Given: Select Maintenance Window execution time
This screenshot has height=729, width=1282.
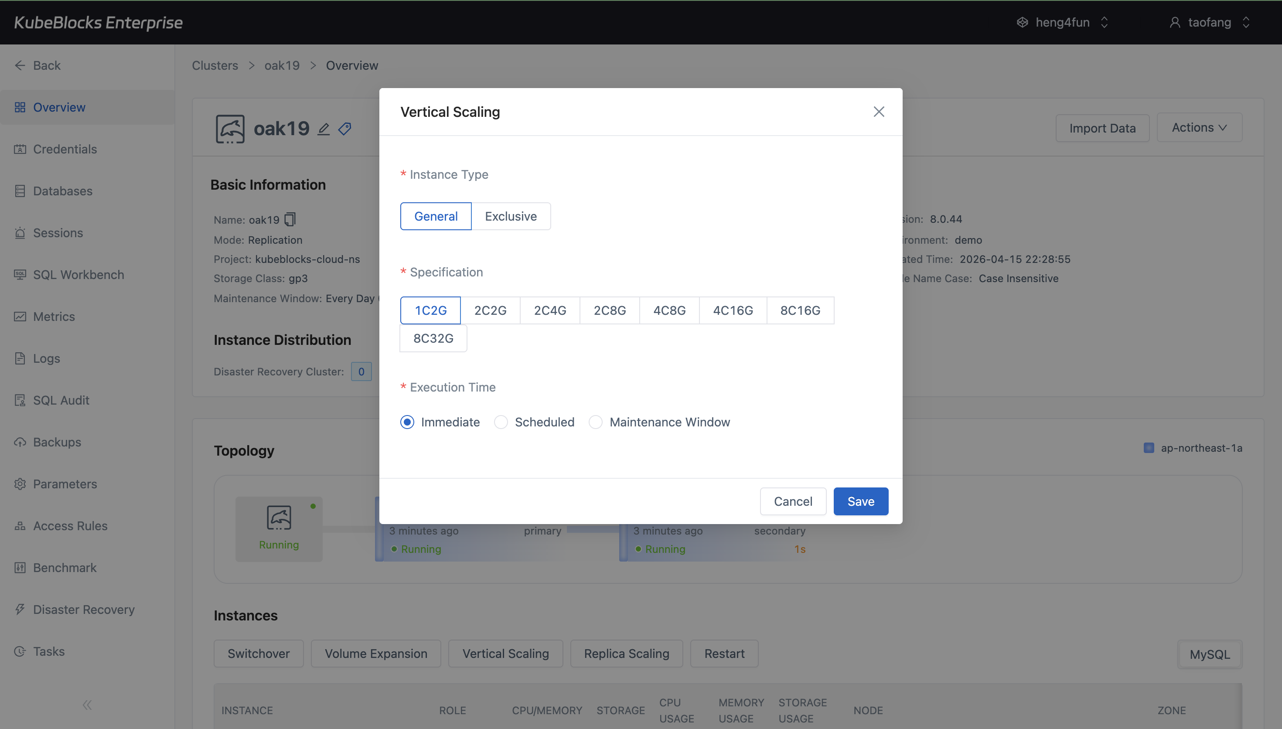Looking at the screenshot, I should [x=595, y=422].
